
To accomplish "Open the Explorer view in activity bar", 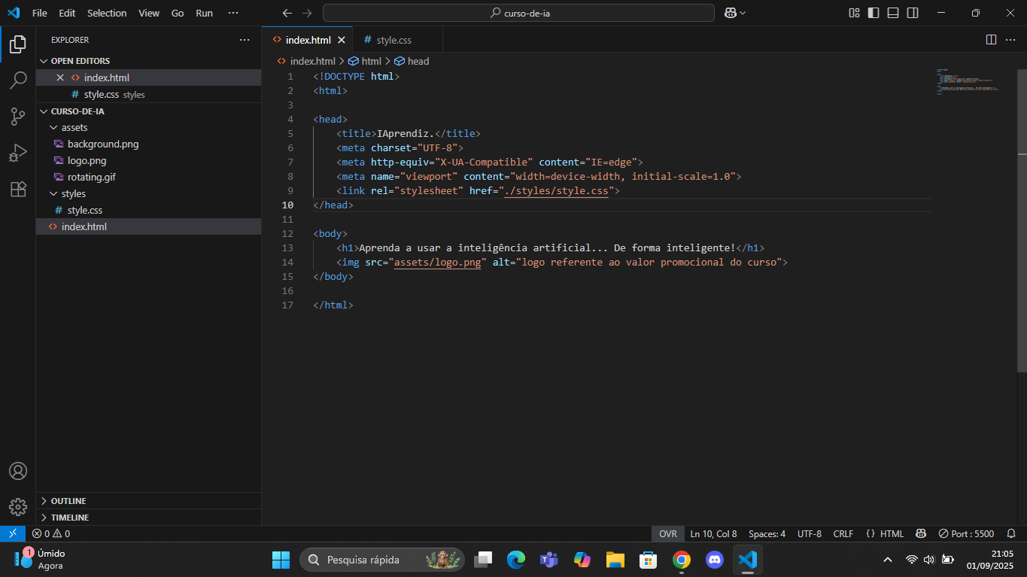I will [x=18, y=44].
